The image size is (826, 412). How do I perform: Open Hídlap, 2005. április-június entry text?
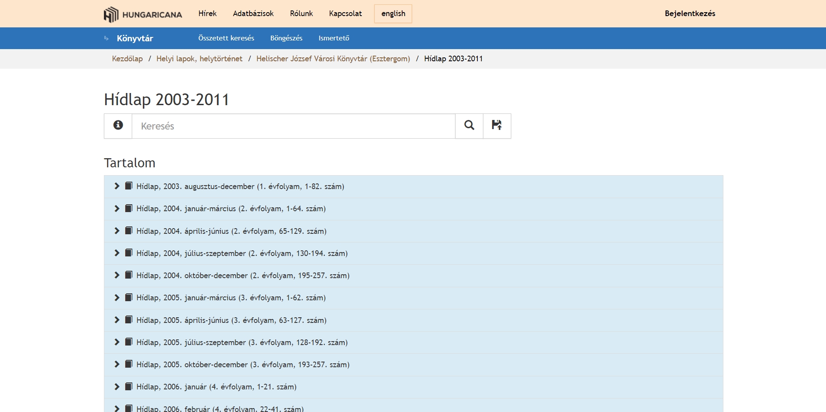tap(231, 320)
